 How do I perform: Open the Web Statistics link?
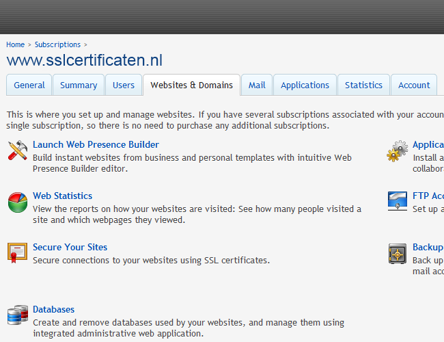pos(63,196)
